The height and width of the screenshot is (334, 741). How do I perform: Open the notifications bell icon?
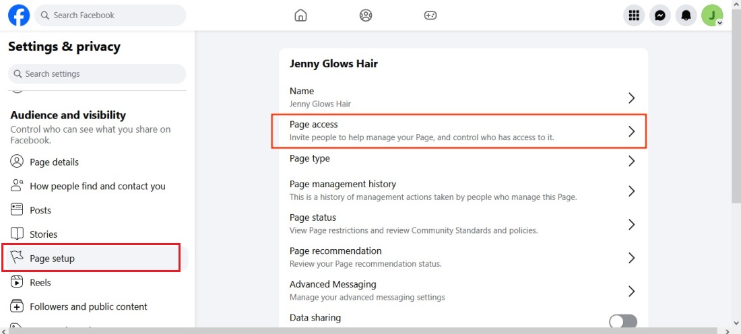coord(686,15)
